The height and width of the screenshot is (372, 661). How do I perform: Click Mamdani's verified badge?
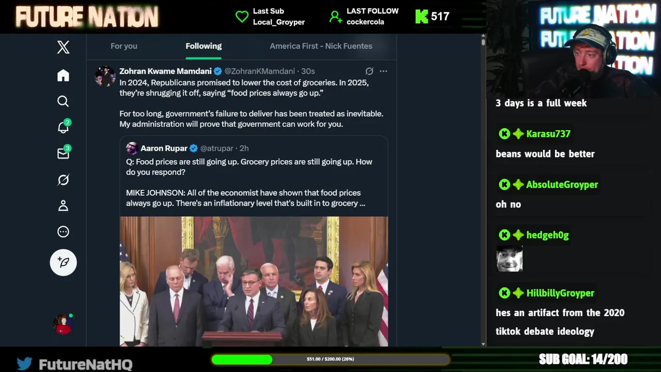218,71
